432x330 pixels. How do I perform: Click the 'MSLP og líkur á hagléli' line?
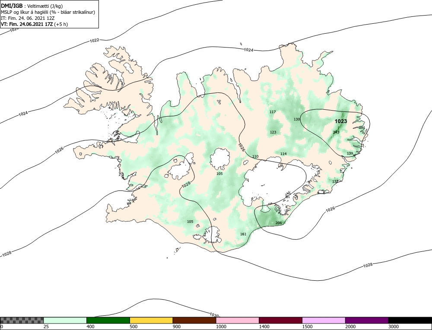(x=48, y=12)
